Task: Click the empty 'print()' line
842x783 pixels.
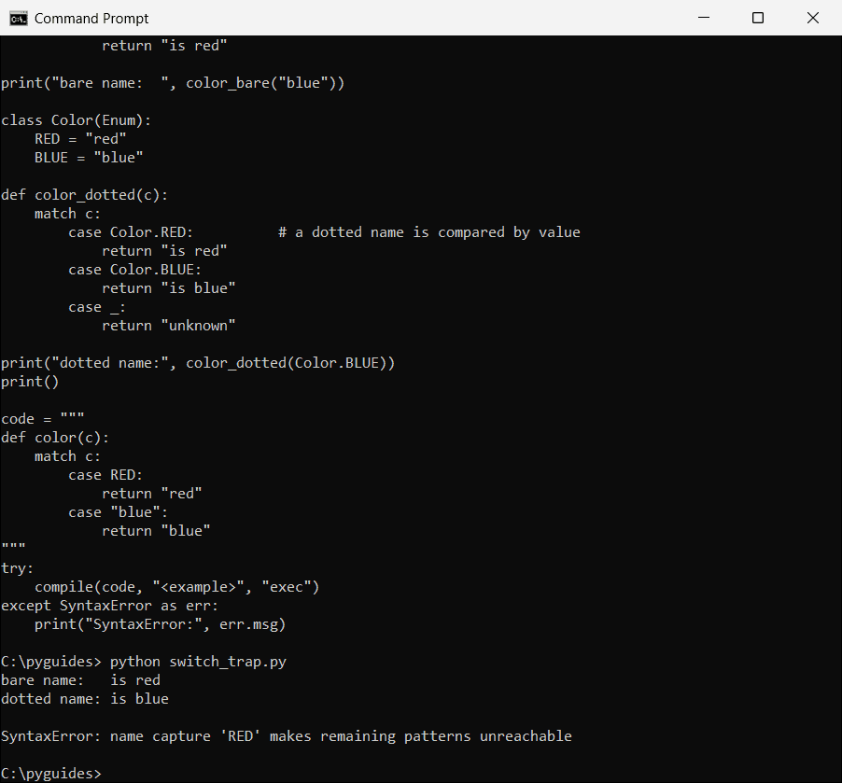Action: [x=30, y=382]
